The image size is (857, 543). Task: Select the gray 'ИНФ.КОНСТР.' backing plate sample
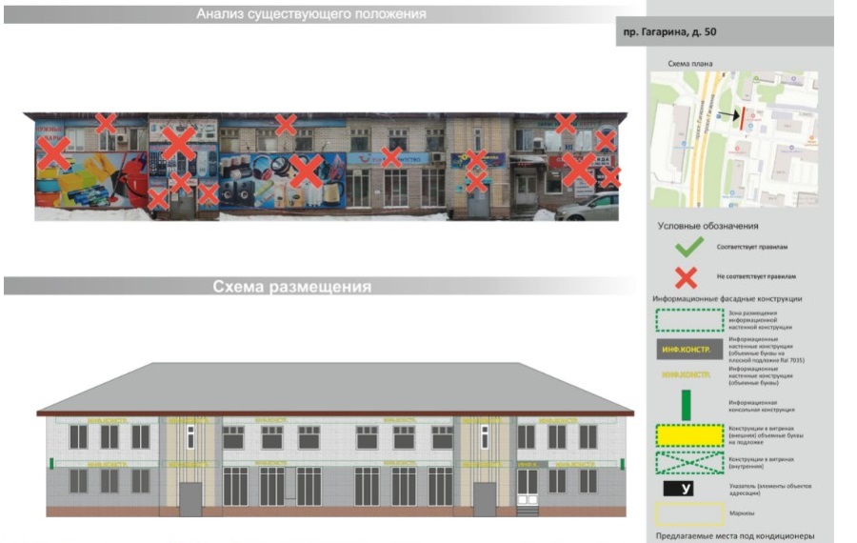(689, 349)
